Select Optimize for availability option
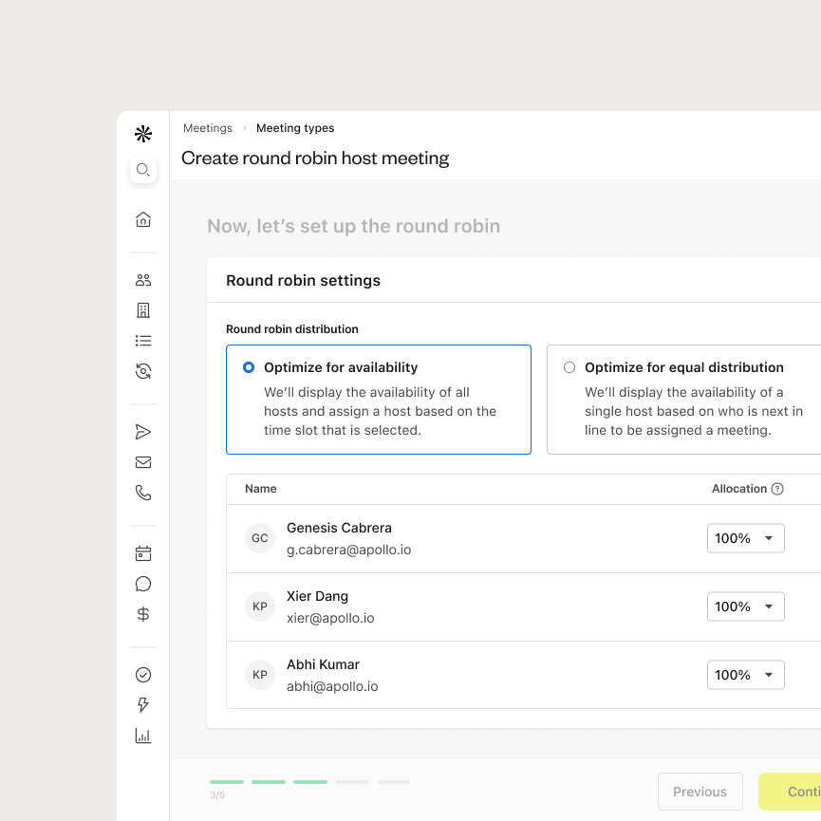821x821 pixels. pyautogui.click(x=249, y=367)
